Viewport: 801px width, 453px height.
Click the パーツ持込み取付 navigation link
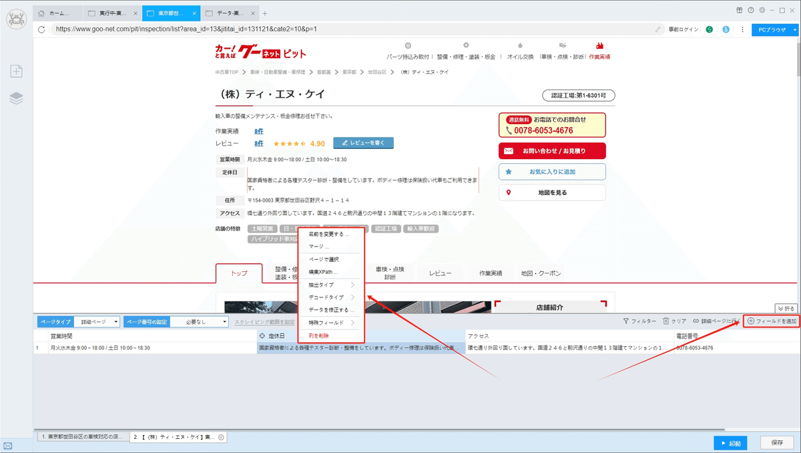[x=409, y=57]
